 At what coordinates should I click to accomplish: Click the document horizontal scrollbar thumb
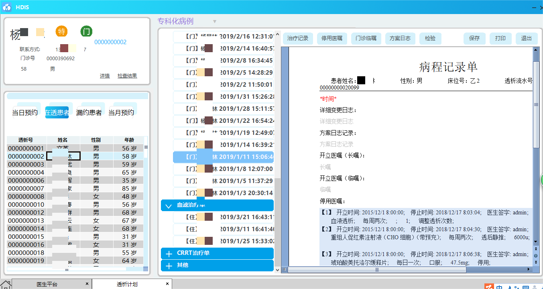click(376, 270)
